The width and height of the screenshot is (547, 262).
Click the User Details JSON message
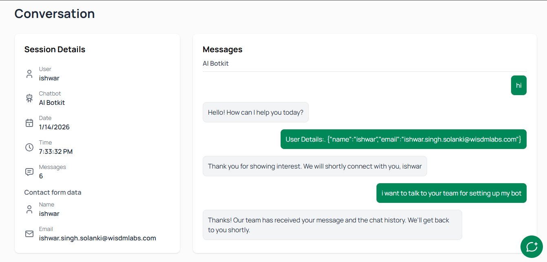[x=403, y=139]
